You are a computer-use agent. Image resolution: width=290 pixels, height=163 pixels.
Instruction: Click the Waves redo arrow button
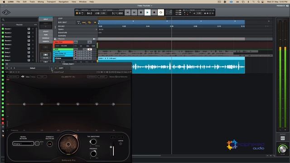[16, 72]
